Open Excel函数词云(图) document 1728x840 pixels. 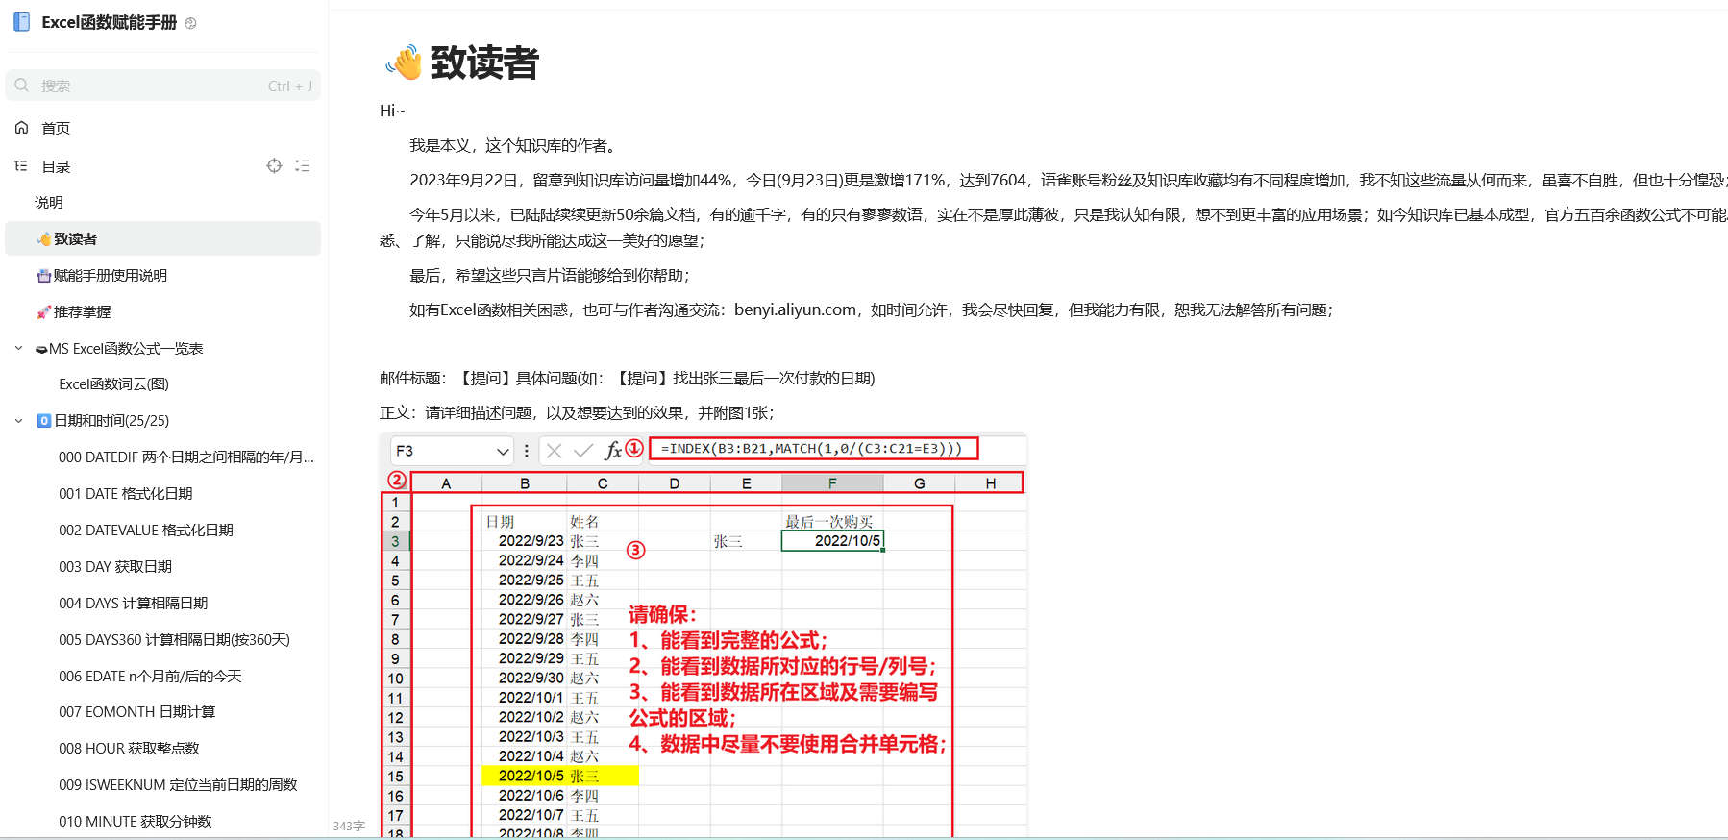tap(113, 384)
